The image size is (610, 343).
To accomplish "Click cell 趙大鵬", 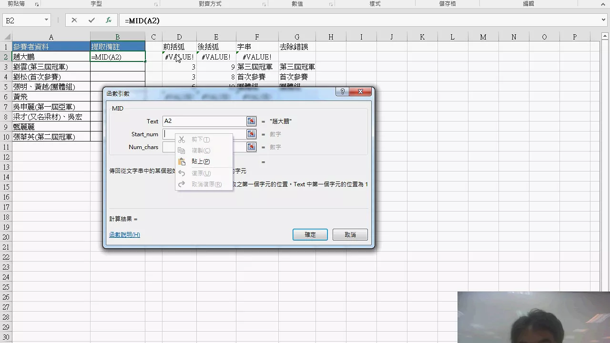I will [51, 57].
